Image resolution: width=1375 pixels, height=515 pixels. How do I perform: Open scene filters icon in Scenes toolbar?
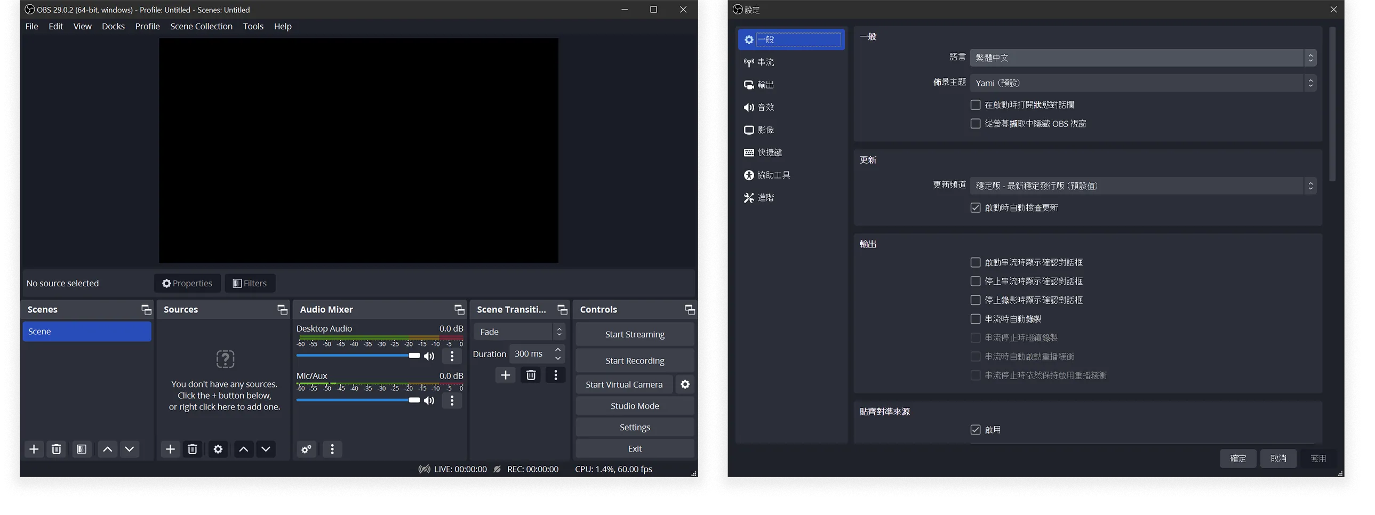[82, 449]
